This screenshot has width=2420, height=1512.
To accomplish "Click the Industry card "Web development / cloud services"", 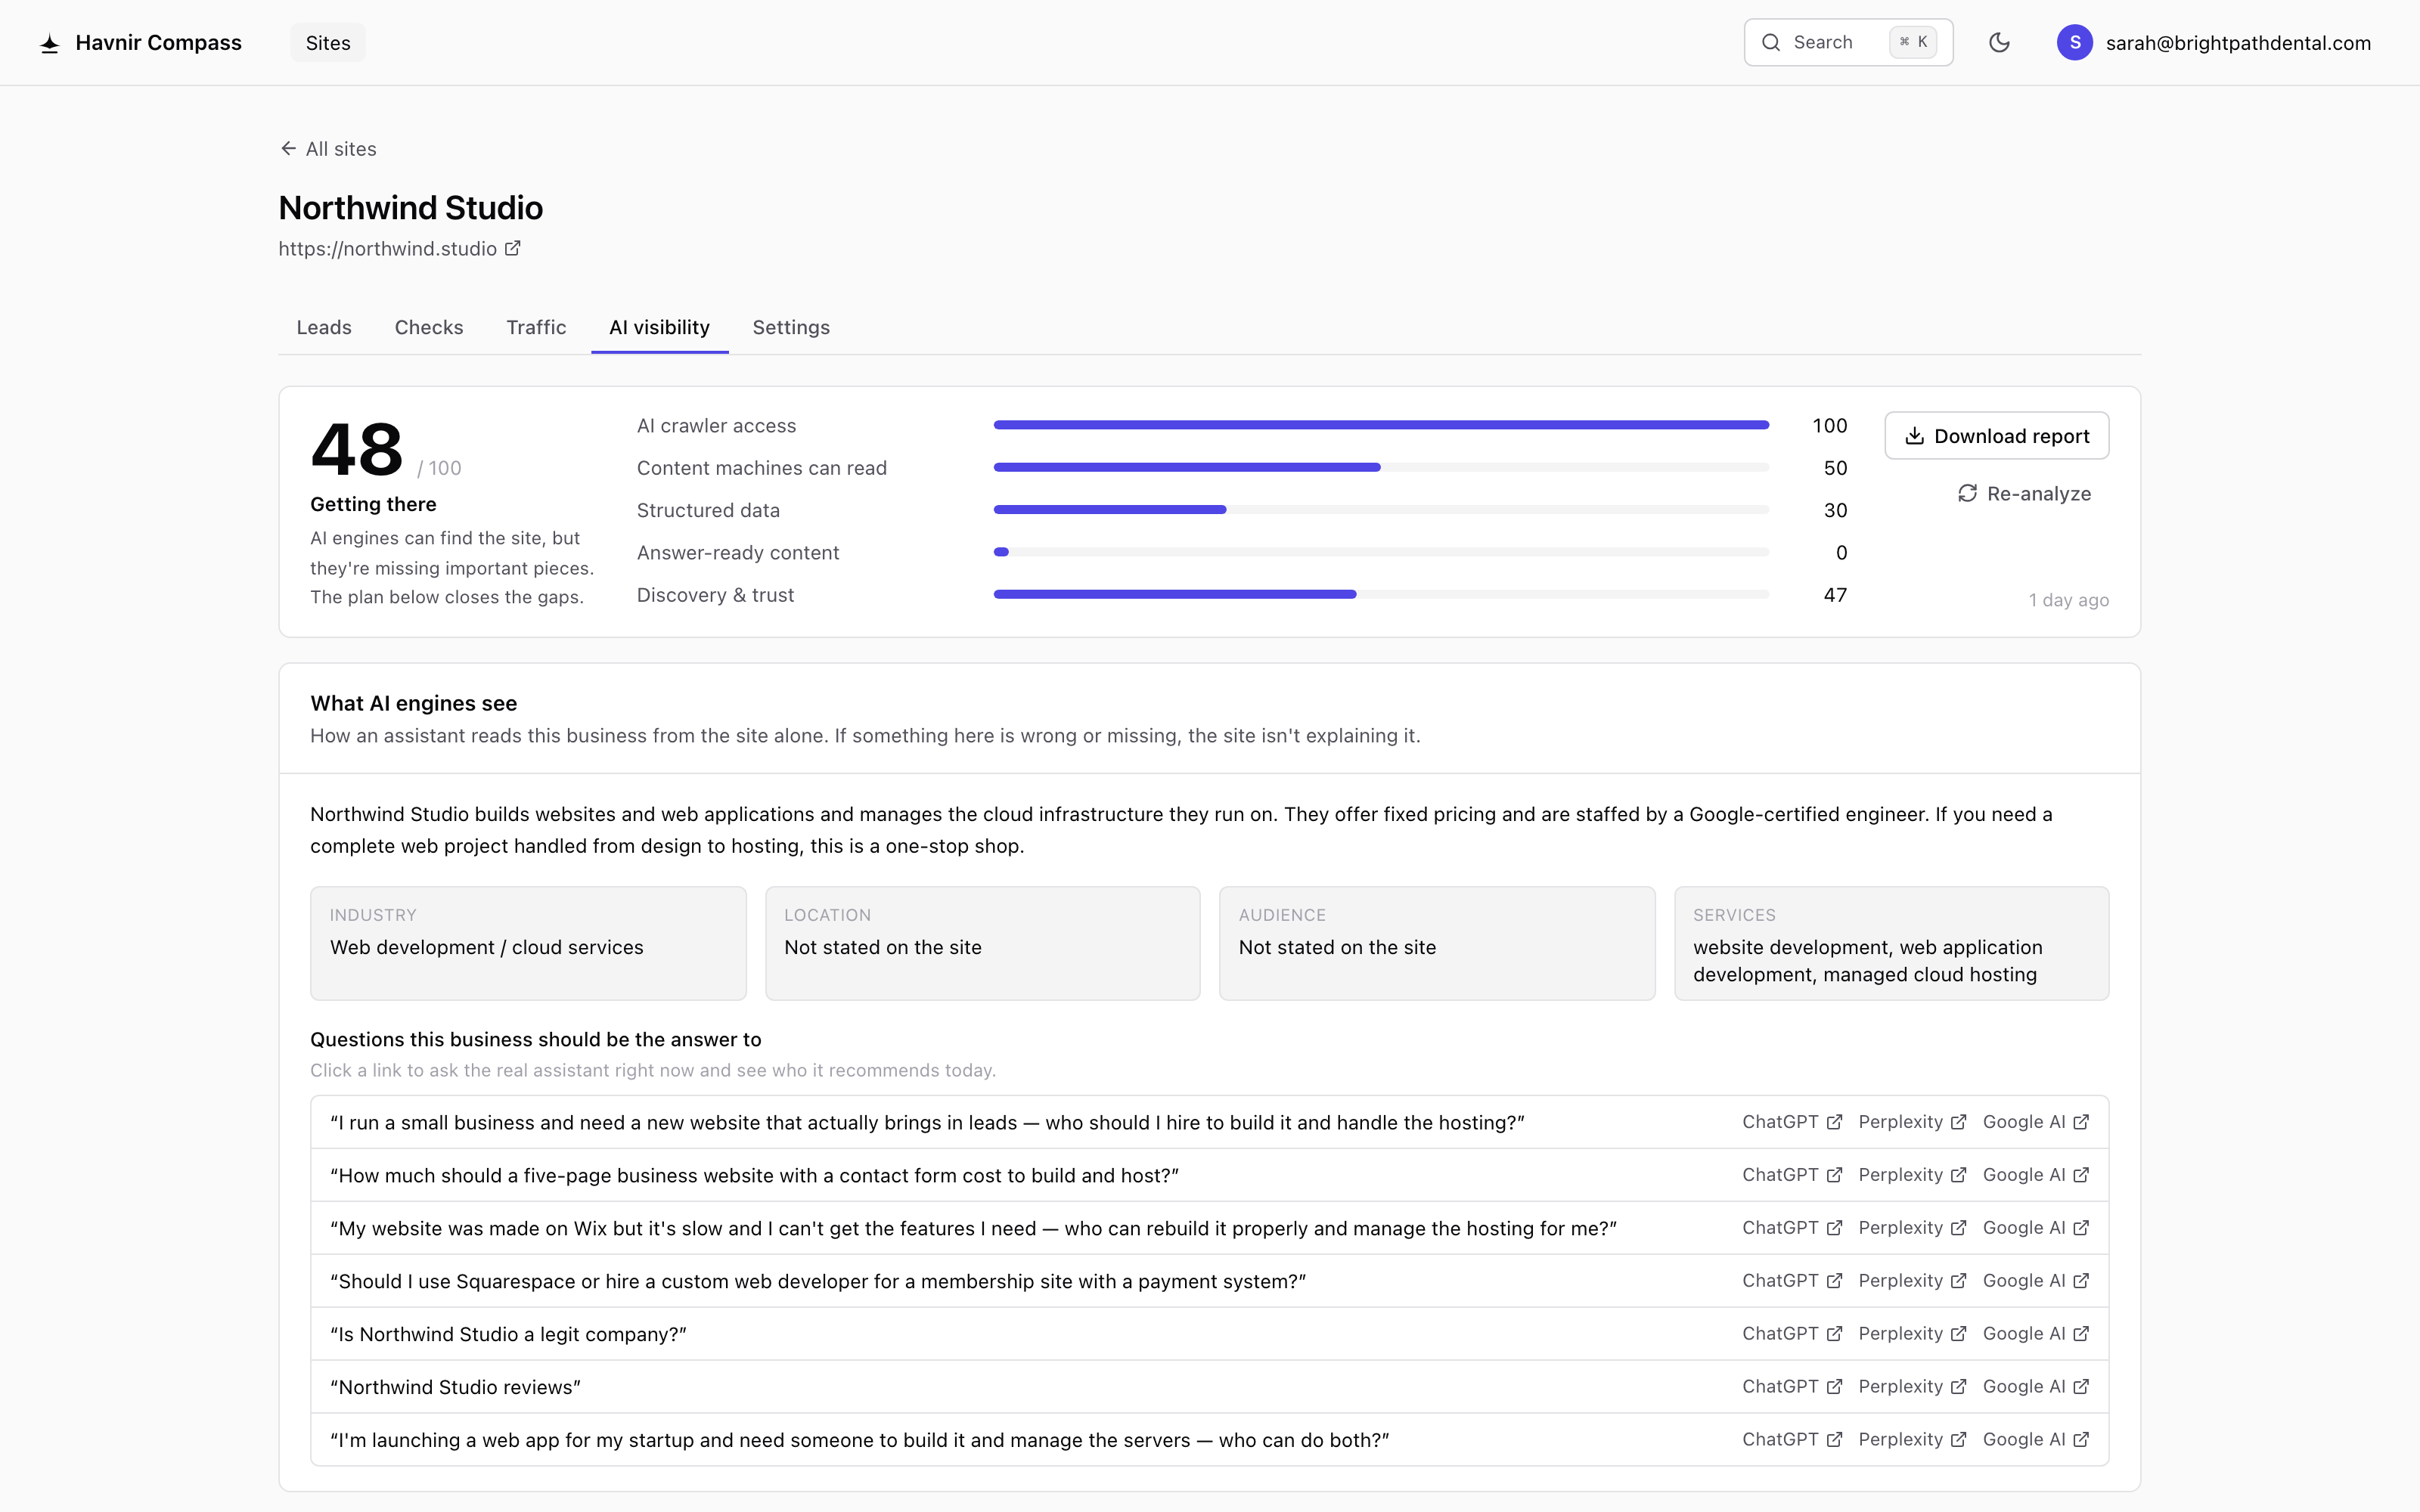I will [528, 943].
